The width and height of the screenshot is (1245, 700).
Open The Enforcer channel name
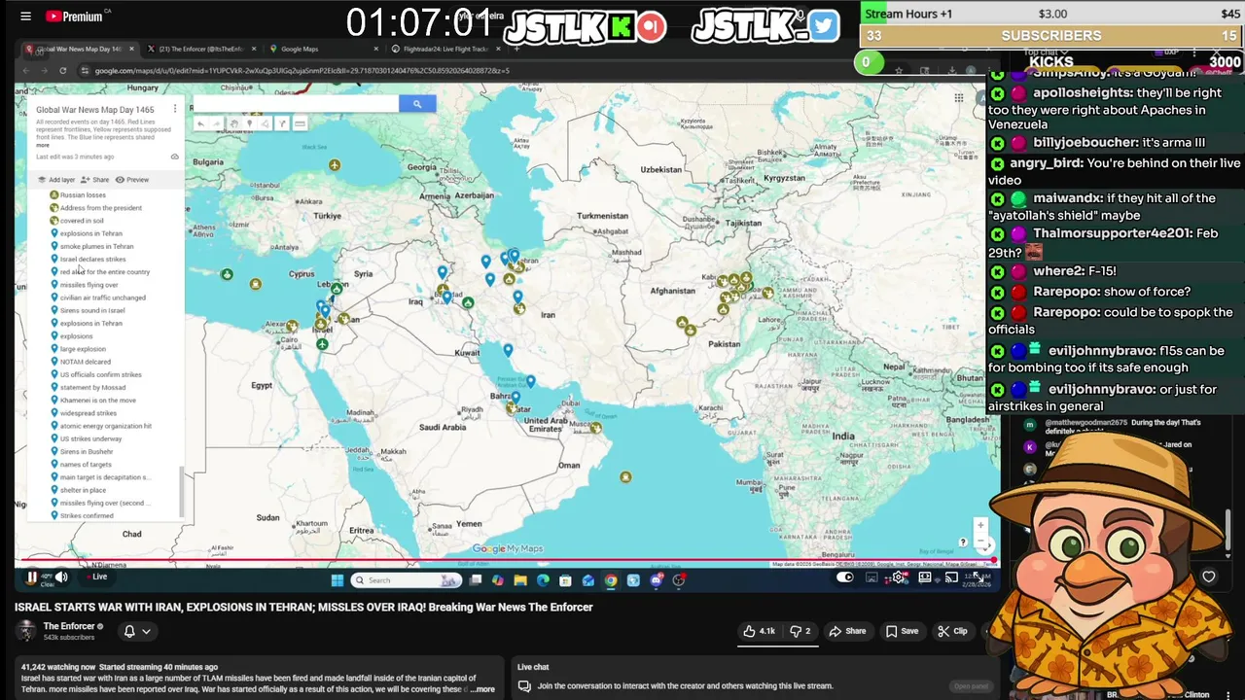coord(69,626)
